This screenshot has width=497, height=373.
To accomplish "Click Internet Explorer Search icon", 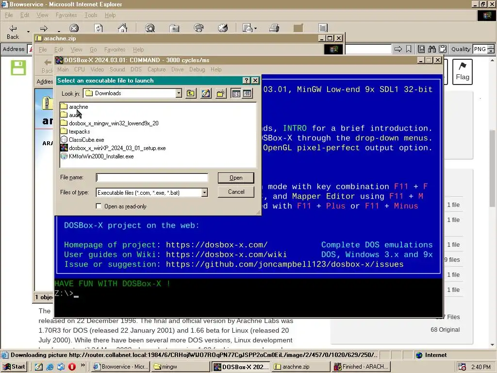I will coord(150,28).
